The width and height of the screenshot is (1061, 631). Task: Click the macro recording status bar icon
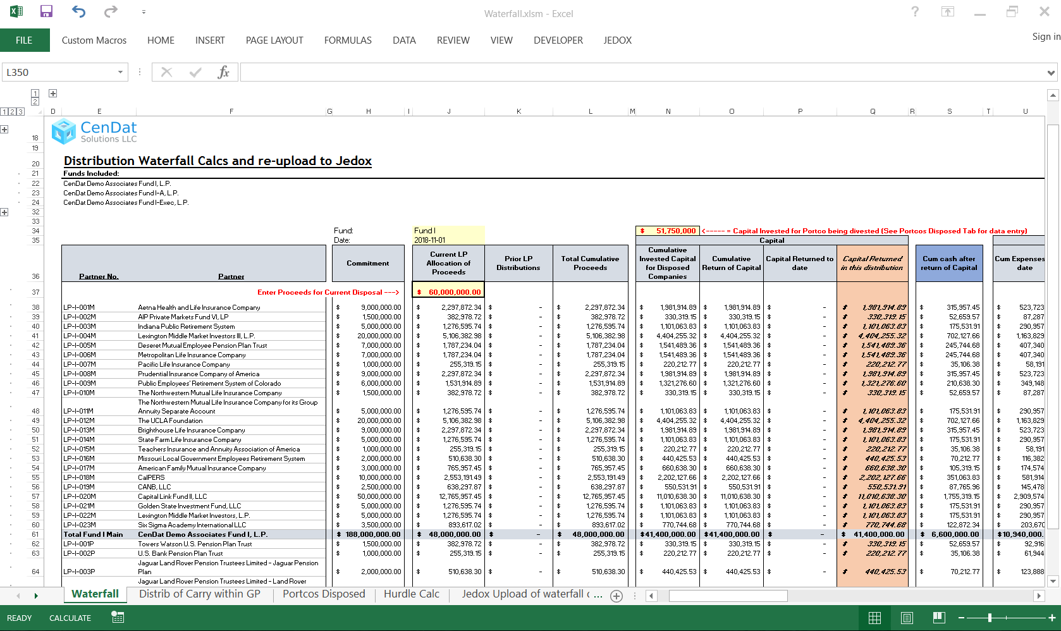coord(118,617)
